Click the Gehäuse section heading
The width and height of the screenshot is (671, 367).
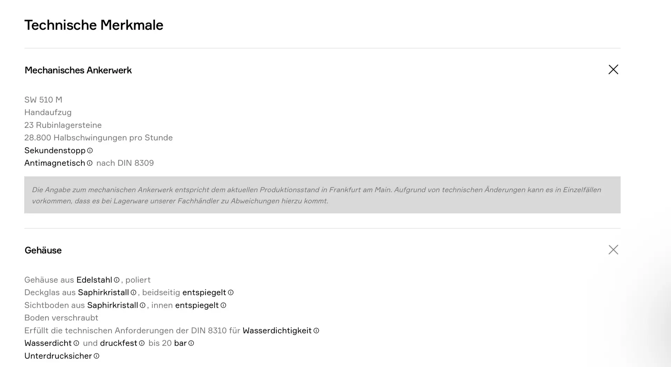pos(43,250)
